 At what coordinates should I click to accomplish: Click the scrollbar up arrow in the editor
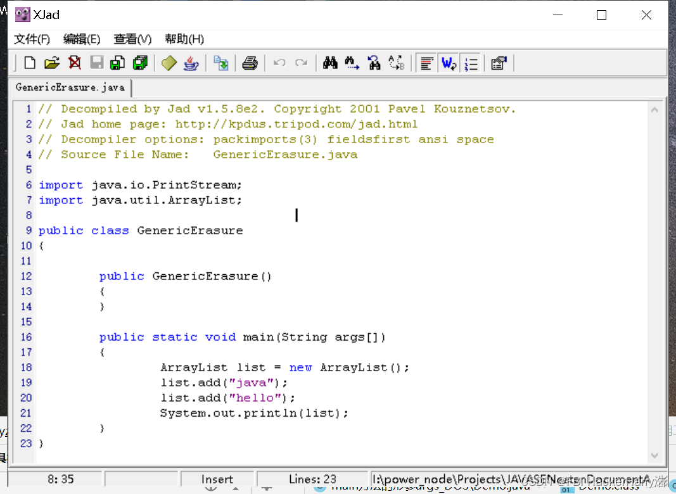click(x=654, y=110)
